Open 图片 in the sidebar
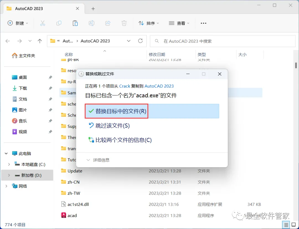 click(22, 110)
